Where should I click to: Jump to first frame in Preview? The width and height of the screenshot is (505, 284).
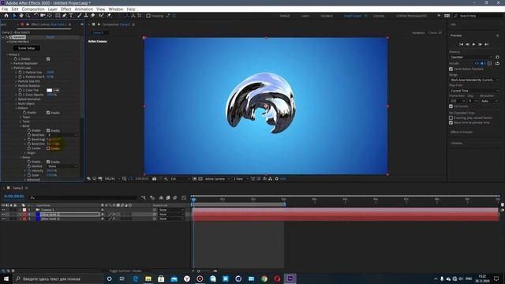(x=461, y=44)
